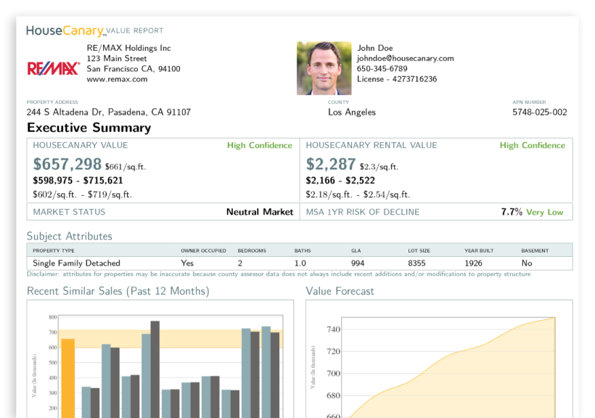Select the '123 Main Street' line
Viewport: 595px width, 418px height.
117,59
